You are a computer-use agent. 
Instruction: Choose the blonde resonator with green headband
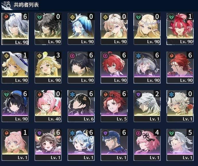(48, 67)
